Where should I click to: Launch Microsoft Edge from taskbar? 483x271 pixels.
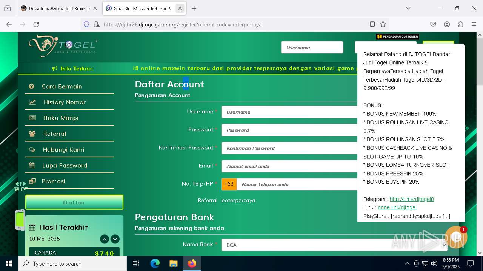155,263
